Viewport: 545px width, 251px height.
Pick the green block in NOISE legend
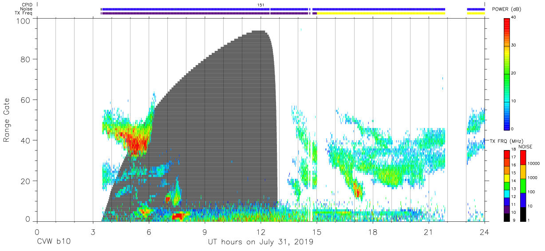pos(524,185)
